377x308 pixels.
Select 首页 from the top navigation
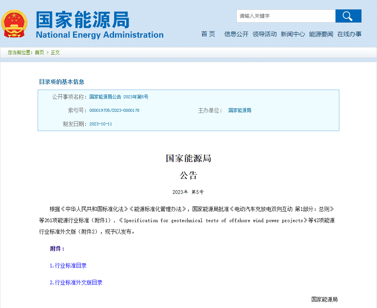click(x=207, y=34)
